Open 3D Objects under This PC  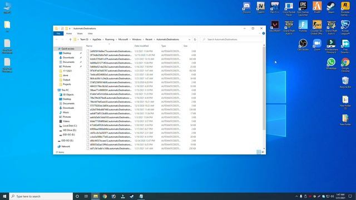(68, 94)
